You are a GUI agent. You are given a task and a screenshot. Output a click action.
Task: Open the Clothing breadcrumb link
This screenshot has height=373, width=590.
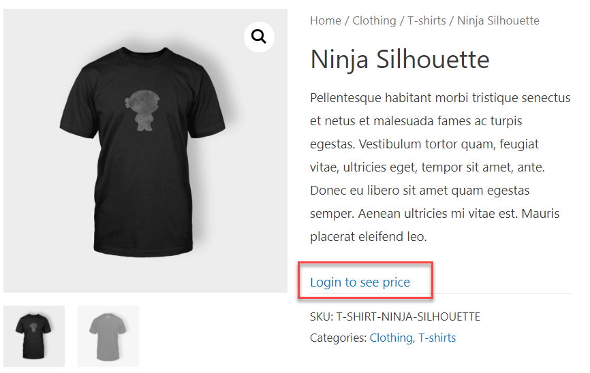pyautogui.click(x=374, y=20)
